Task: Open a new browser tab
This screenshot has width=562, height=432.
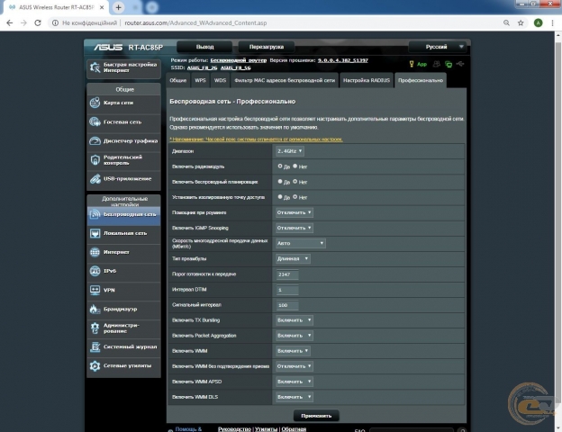Action: tap(118, 7)
